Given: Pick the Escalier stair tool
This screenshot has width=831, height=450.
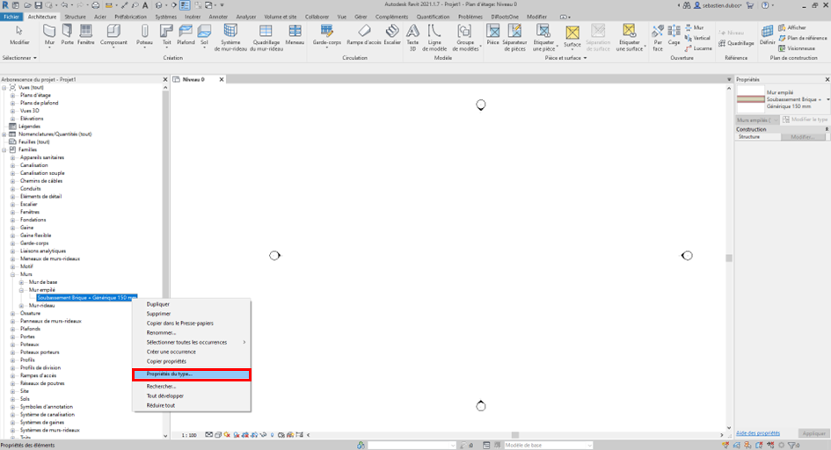Looking at the screenshot, I should point(392,34).
